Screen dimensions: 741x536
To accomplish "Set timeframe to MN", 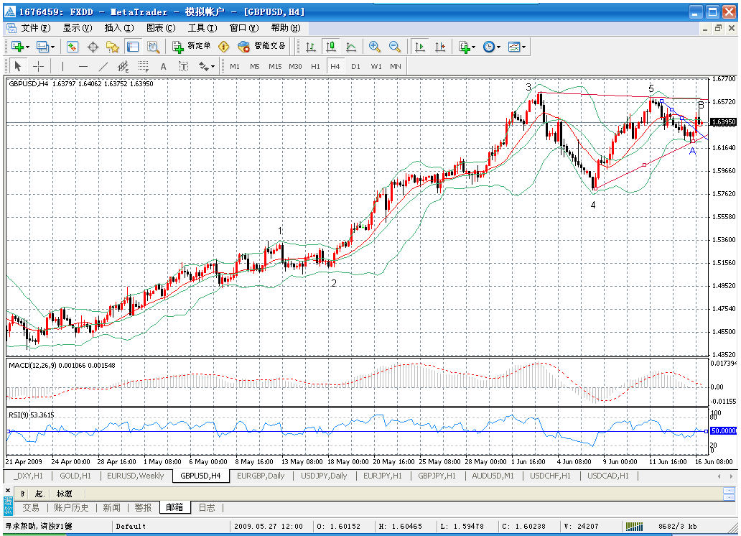I will click(x=396, y=66).
